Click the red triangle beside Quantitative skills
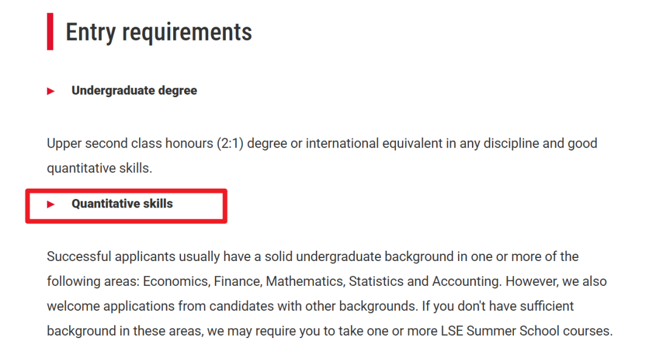Viewport: 656px width, 352px height. coord(50,204)
